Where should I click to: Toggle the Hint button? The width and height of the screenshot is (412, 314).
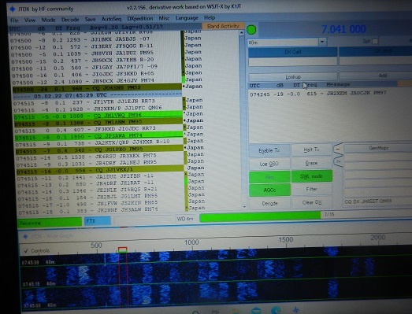pyautogui.click(x=269, y=177)
